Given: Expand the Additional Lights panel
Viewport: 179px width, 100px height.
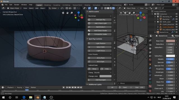Looking at the screenshot, I should 87,84.
